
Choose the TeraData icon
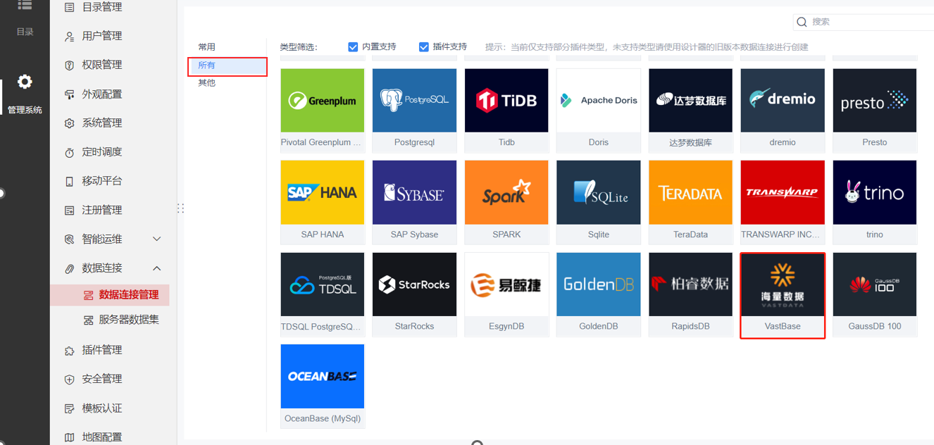click(690, 192)
